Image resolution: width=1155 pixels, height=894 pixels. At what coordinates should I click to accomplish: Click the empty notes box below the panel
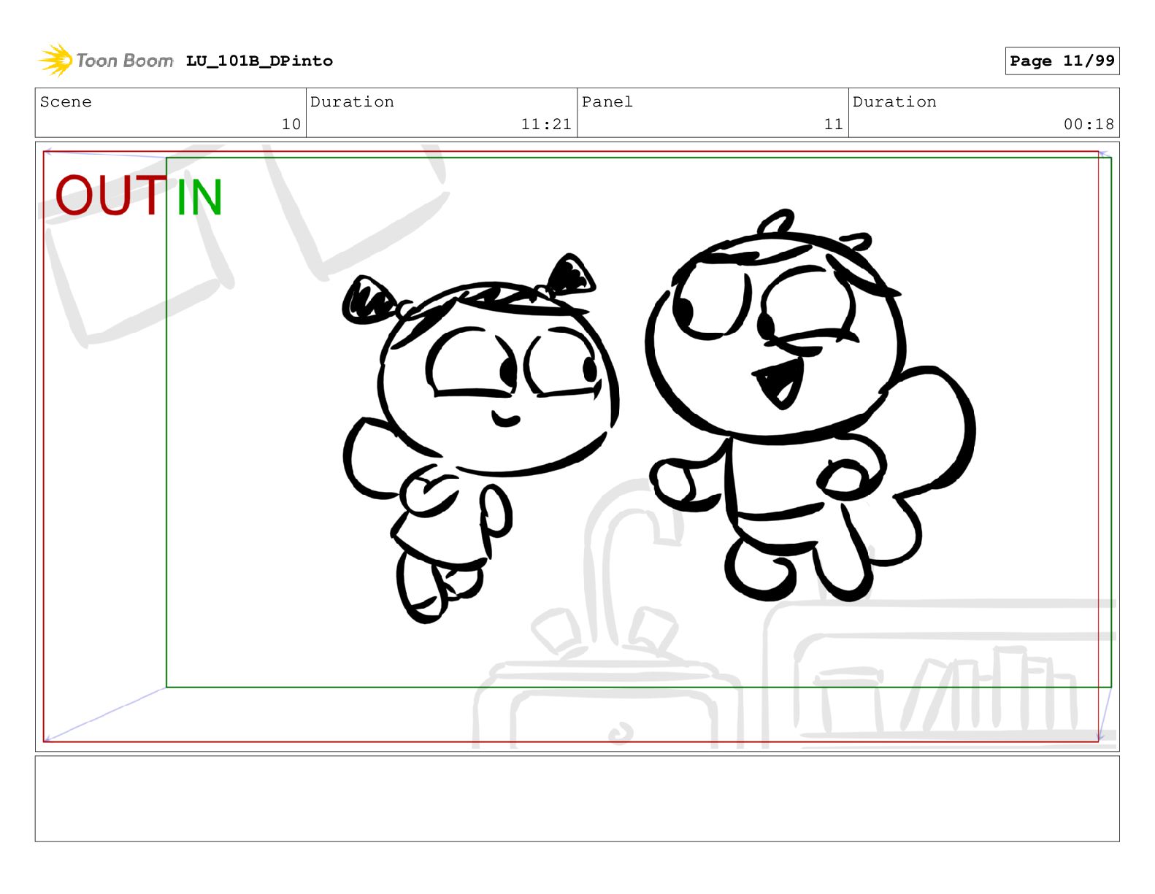(x=577, y=798)
